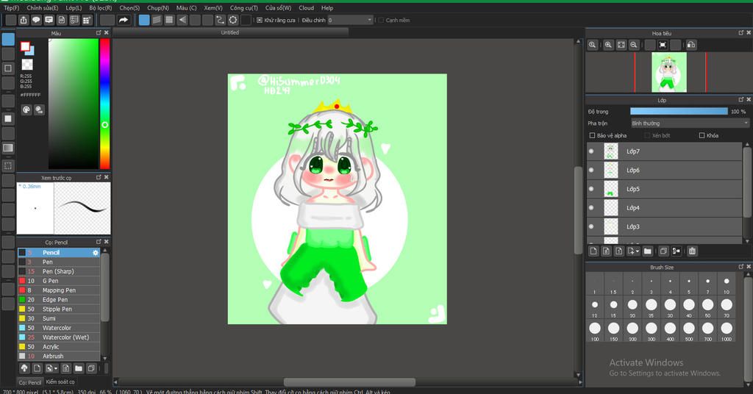Click the rainbow hue strip

click(x=104, y=104)
